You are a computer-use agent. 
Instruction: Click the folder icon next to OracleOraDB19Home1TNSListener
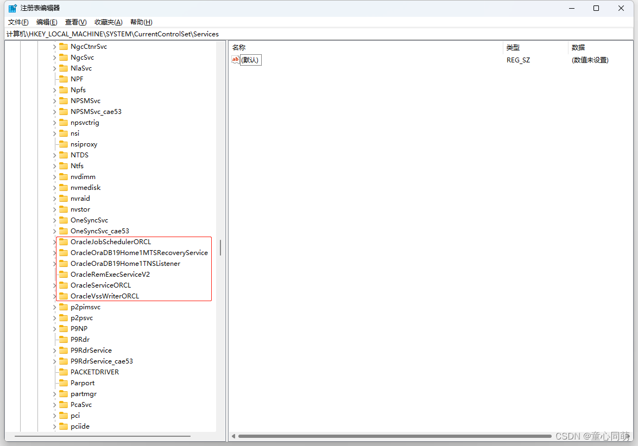point(64,264)
